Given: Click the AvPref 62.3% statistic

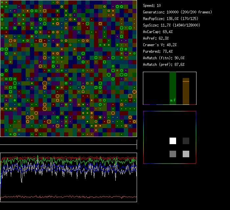Looking at the screenshot, I should (x=156, y=38).
